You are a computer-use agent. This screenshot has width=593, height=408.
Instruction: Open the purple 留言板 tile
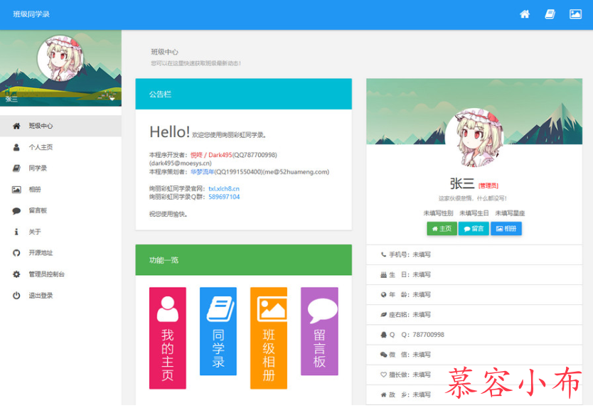tap(319, 331)
